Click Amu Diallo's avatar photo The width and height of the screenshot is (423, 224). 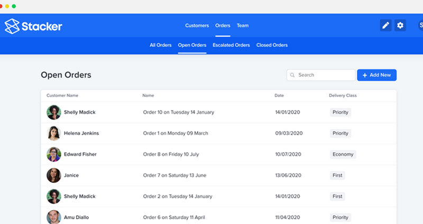[53, 217]
